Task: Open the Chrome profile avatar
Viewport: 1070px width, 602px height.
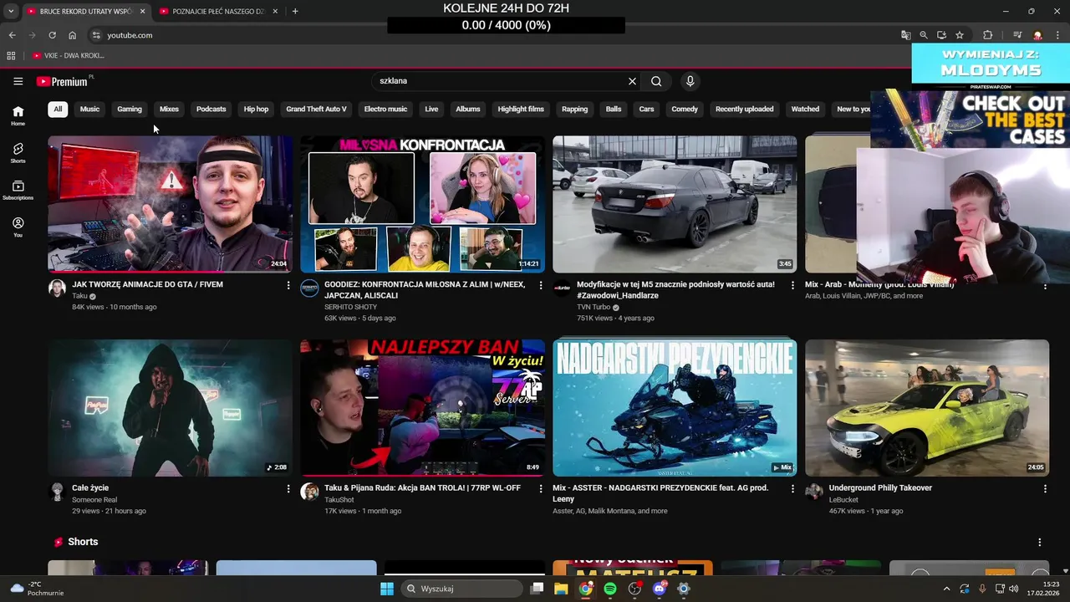Action: click(1037, 35)
